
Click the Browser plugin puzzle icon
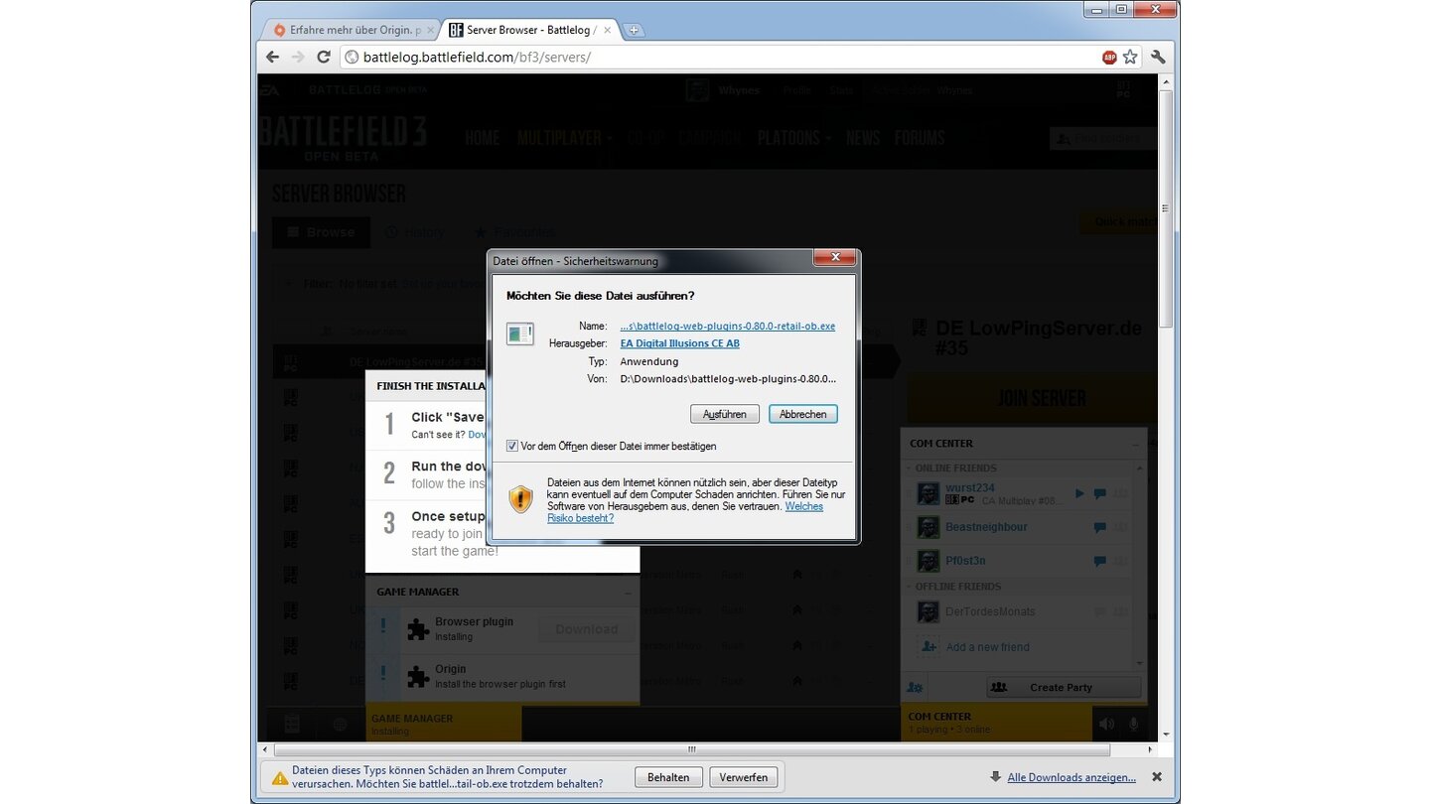pyautogui.click(x=419, y=628)
